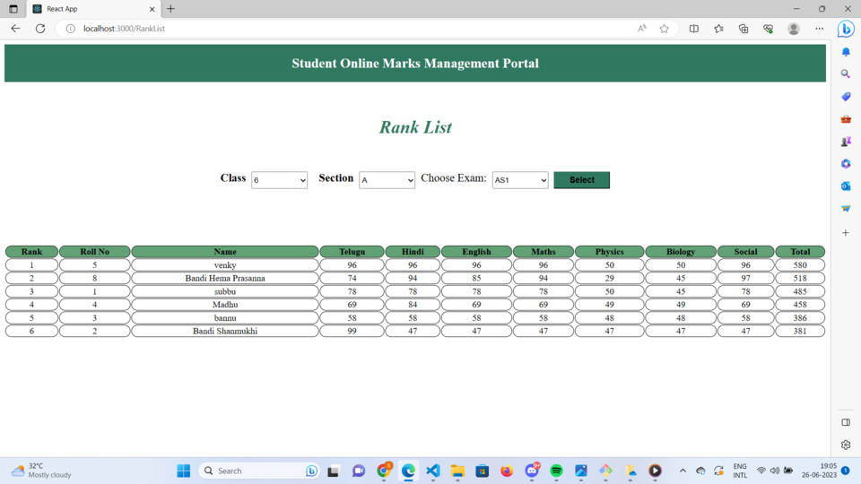Click the Total column header

tap(800, 252)
